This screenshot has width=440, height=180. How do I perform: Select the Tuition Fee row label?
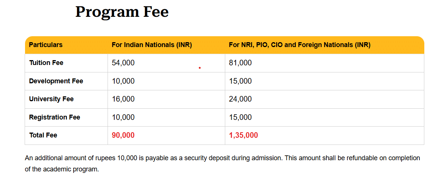coord(46,63)
